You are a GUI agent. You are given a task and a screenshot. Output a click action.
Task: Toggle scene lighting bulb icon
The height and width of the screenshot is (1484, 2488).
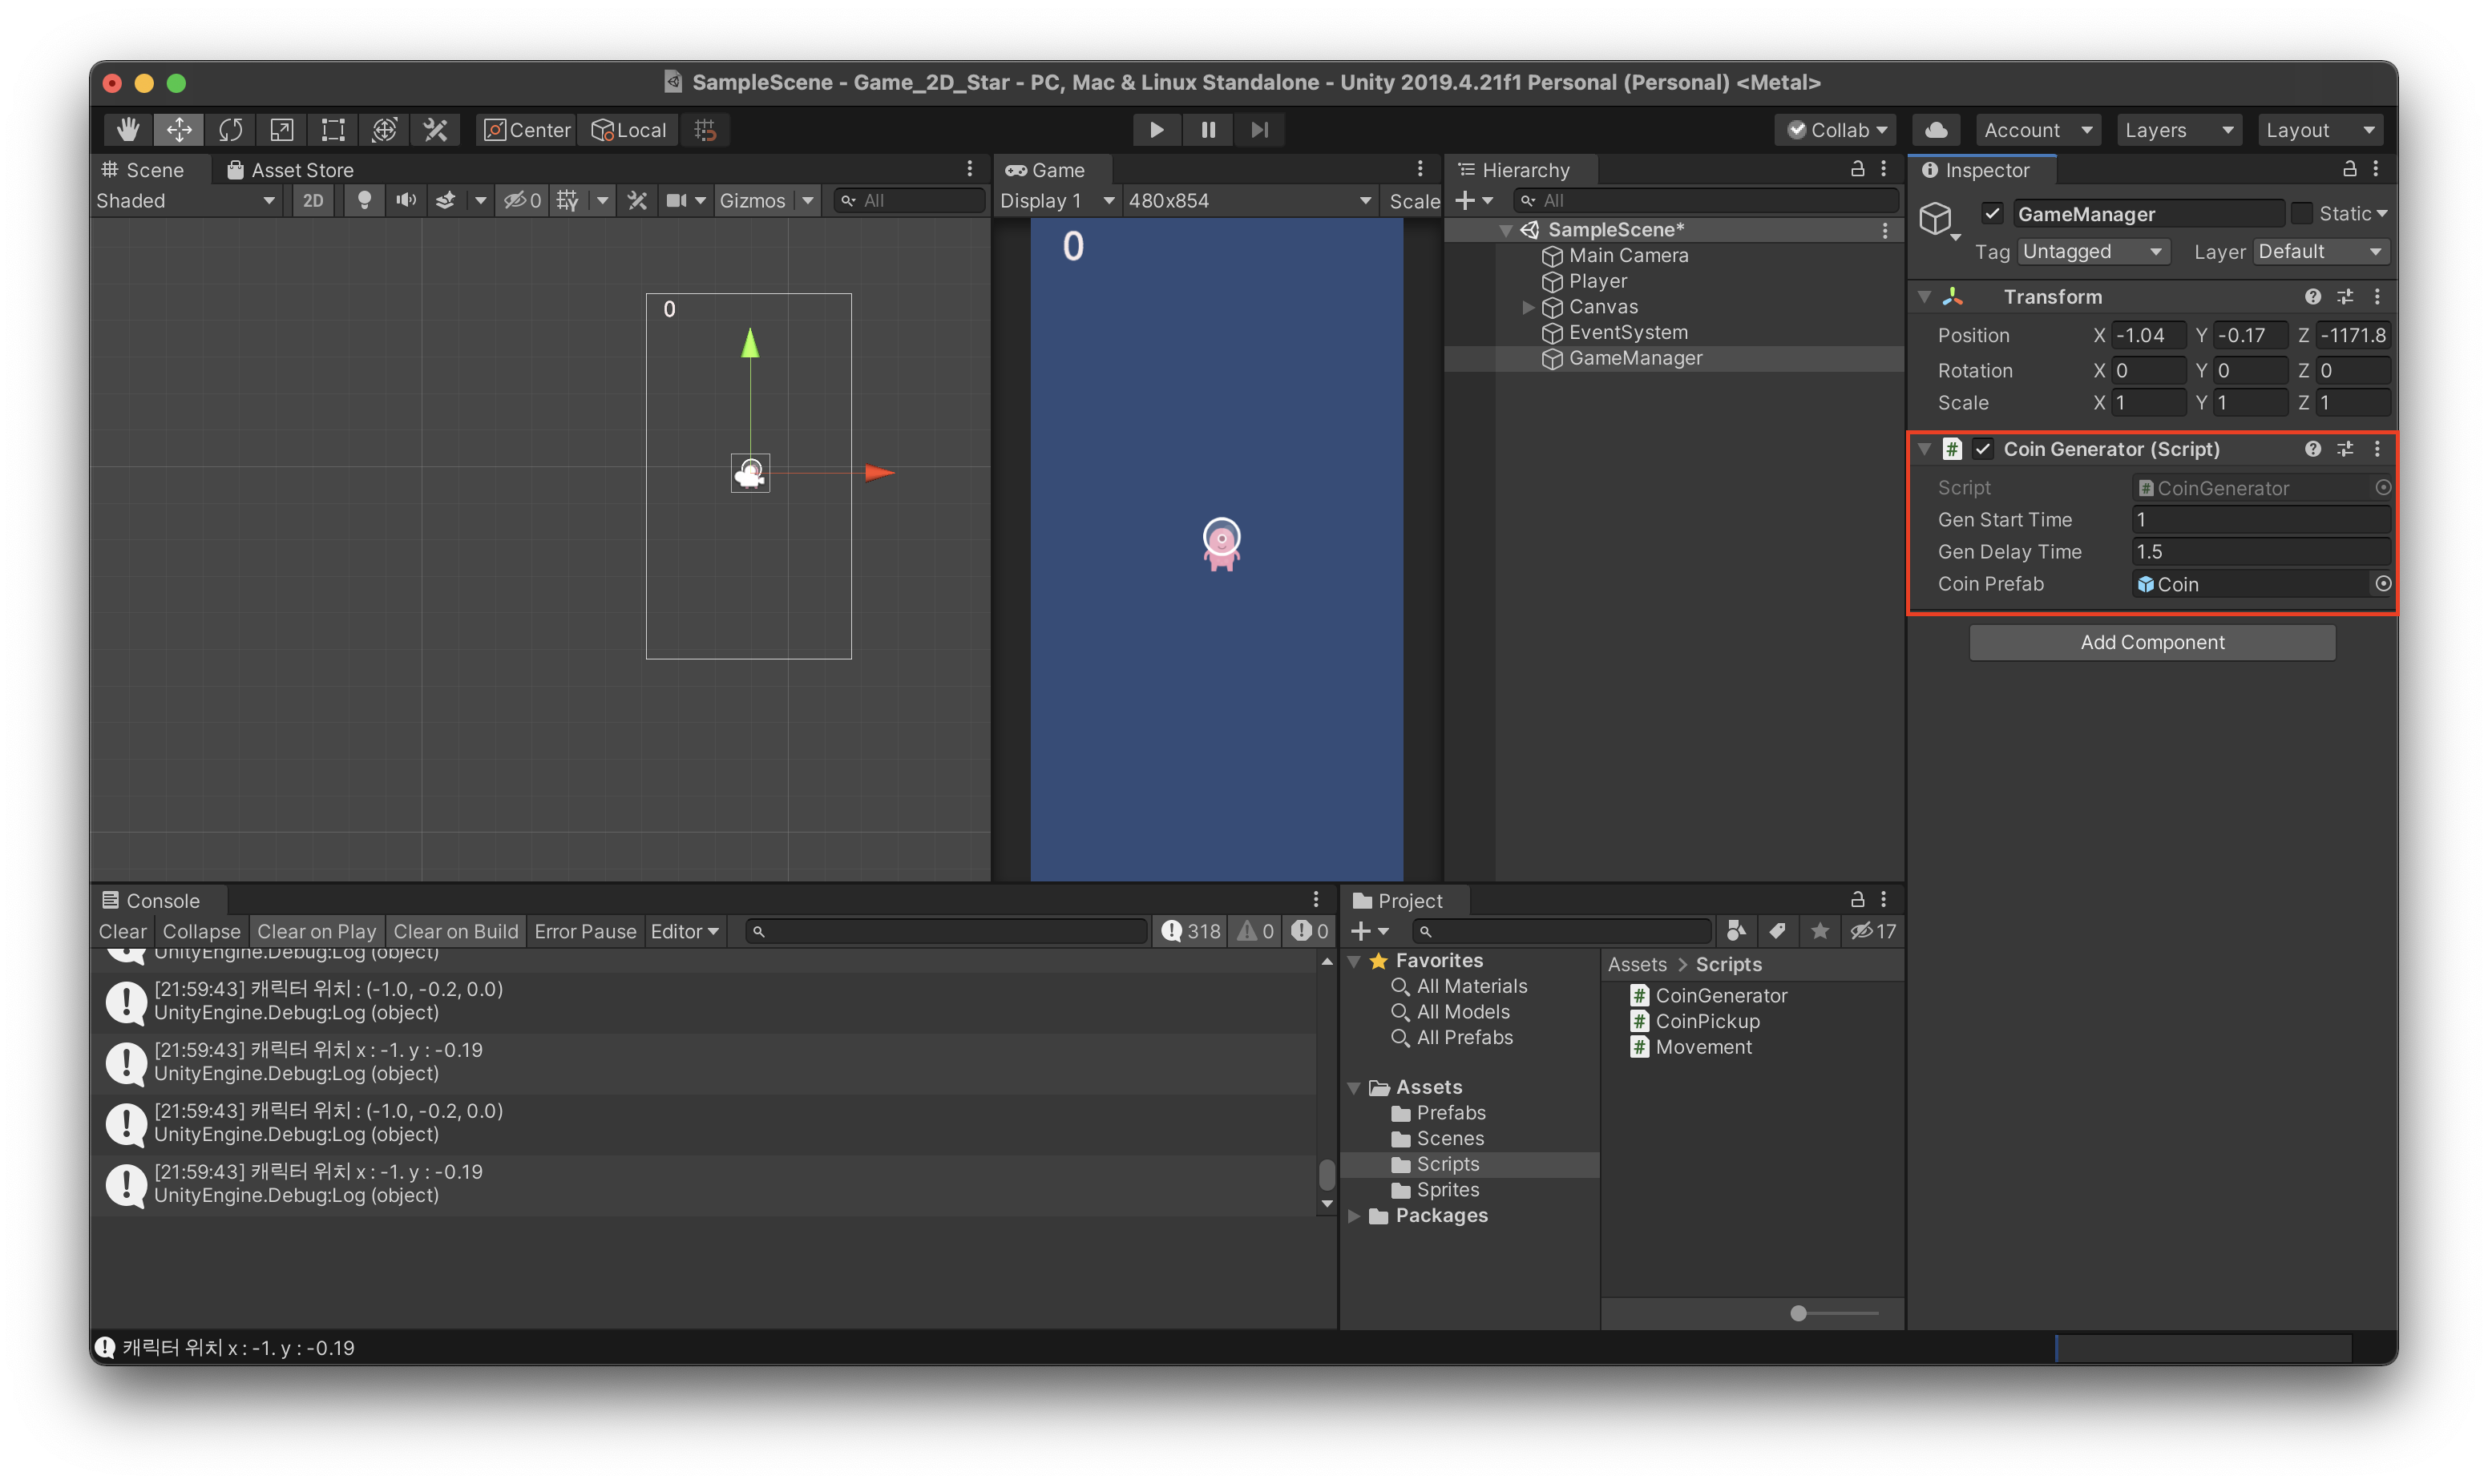click(365, 201)
